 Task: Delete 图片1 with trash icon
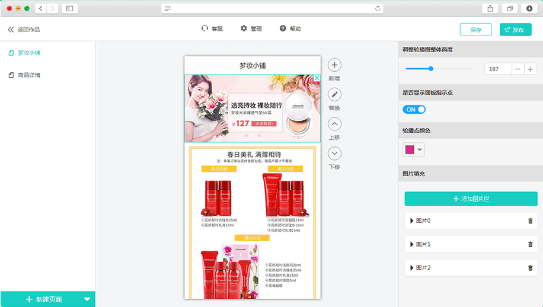coord(530,244)
